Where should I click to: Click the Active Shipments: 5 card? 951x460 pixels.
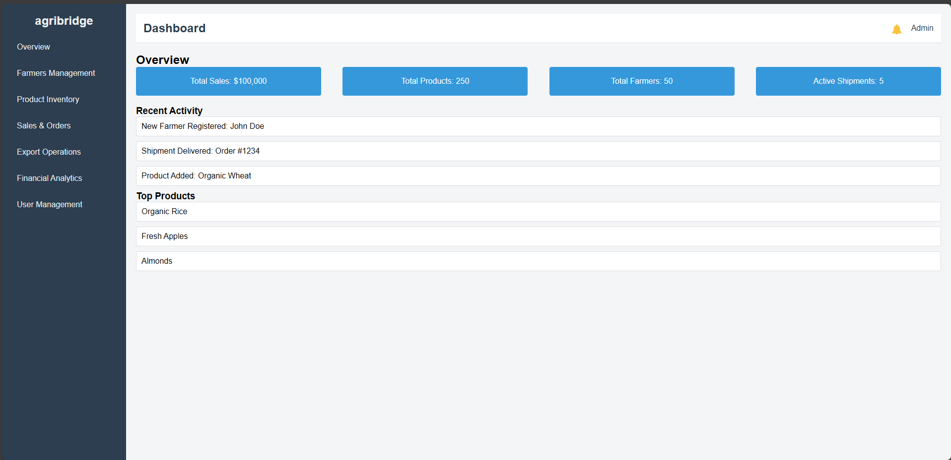848,81
